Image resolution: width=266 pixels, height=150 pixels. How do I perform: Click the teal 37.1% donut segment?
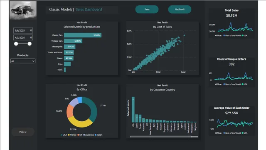point(94,109)
